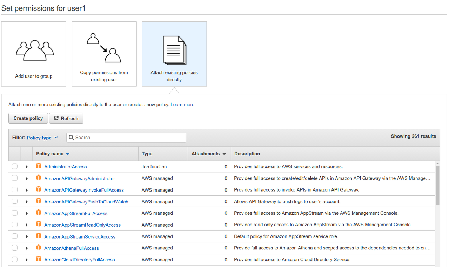Image resolution: width=449 pixels, height=267 pixels.
Task: Expand the AmazonAppStreamFullAccess row
Action: click(x=27, y=213)
